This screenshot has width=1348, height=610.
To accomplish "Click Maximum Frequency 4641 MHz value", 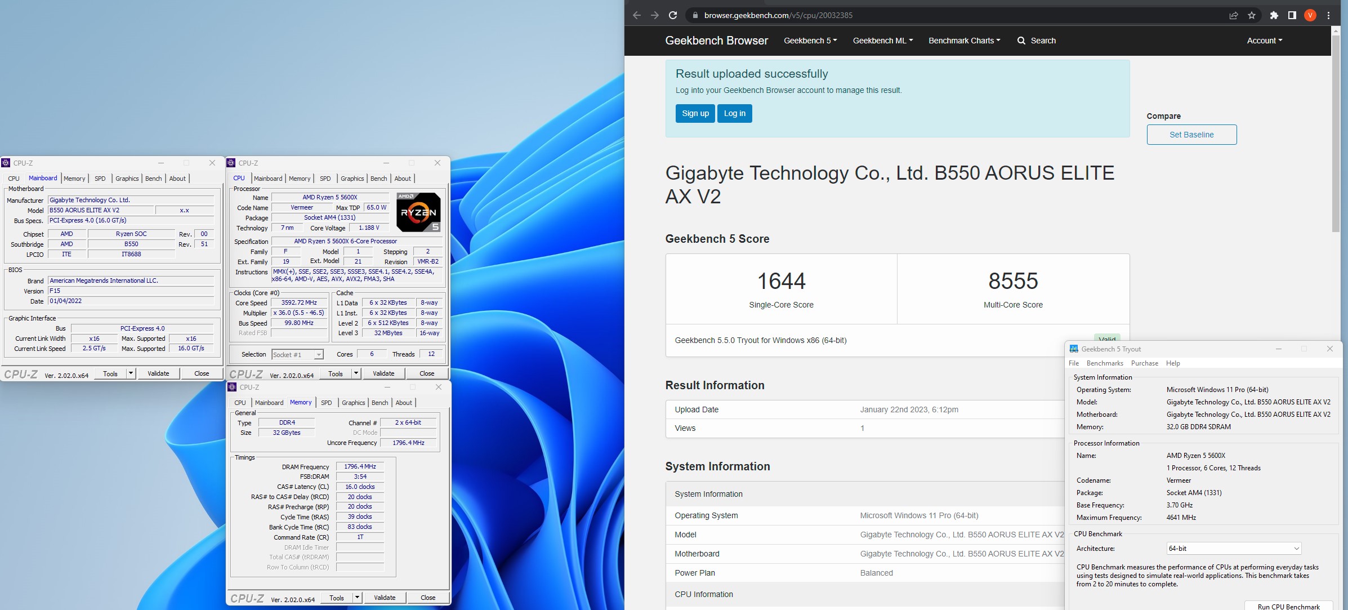I will coord(1181,517).
